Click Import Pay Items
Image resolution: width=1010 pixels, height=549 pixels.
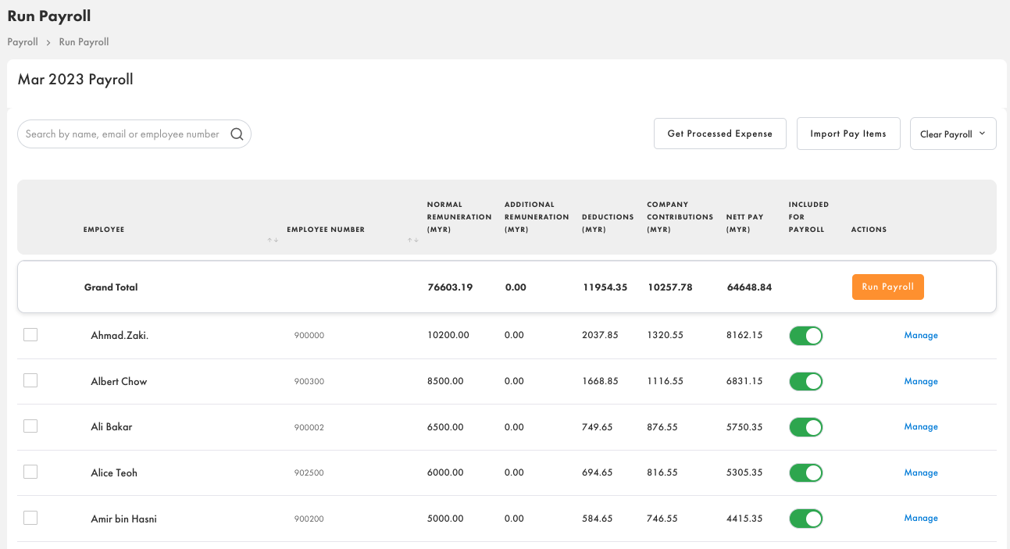(848, 134)
